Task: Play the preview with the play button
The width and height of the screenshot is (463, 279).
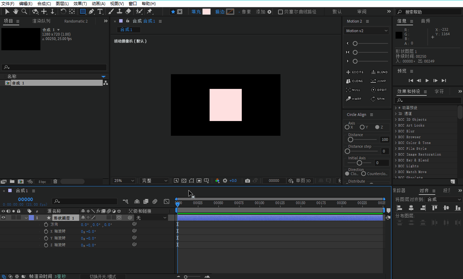Action: [x=427, y=81]
